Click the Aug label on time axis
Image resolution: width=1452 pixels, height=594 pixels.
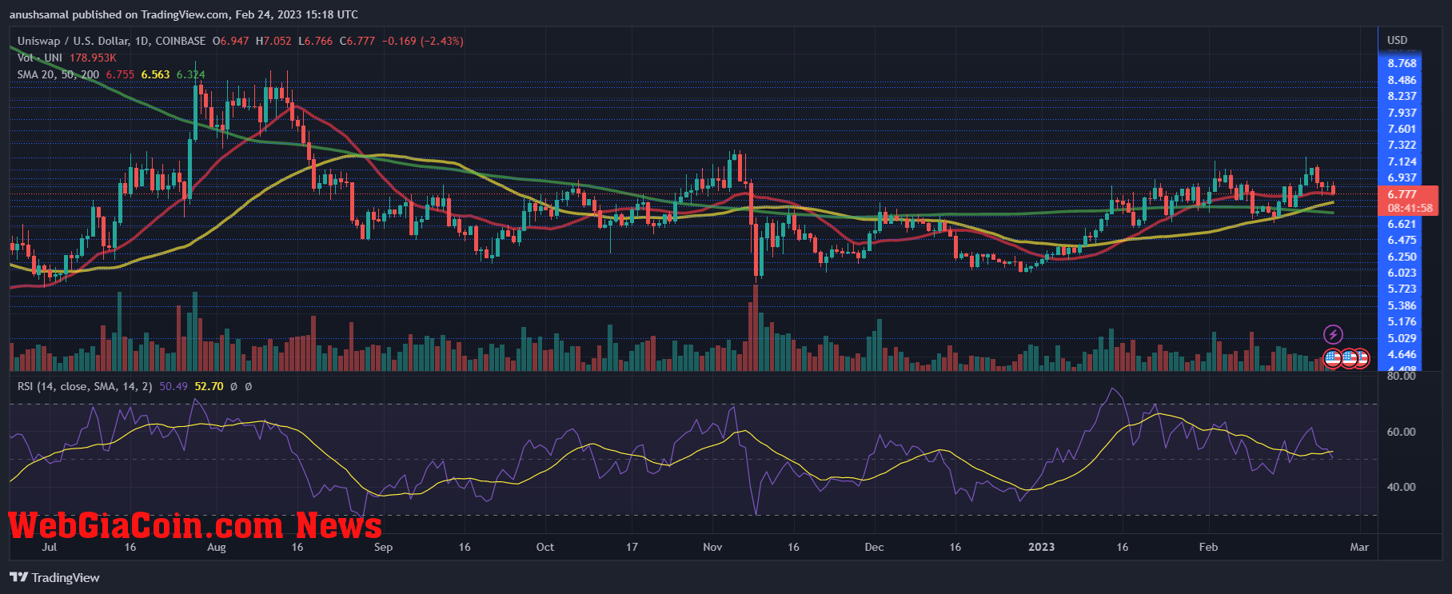tap(217, 547)
